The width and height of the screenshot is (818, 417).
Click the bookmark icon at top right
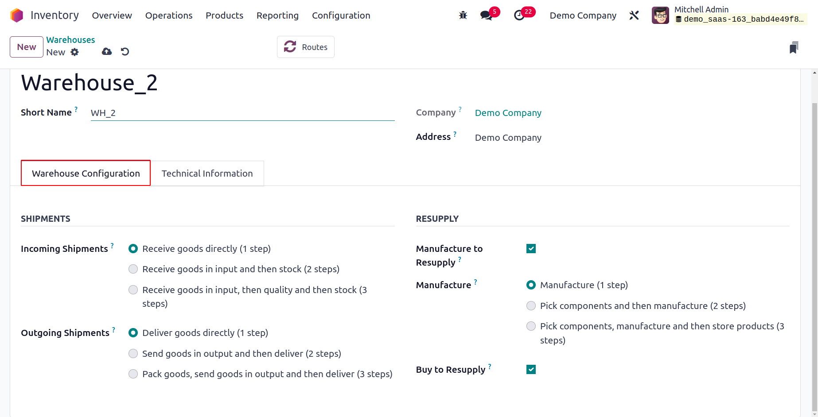tap(794, 47)
